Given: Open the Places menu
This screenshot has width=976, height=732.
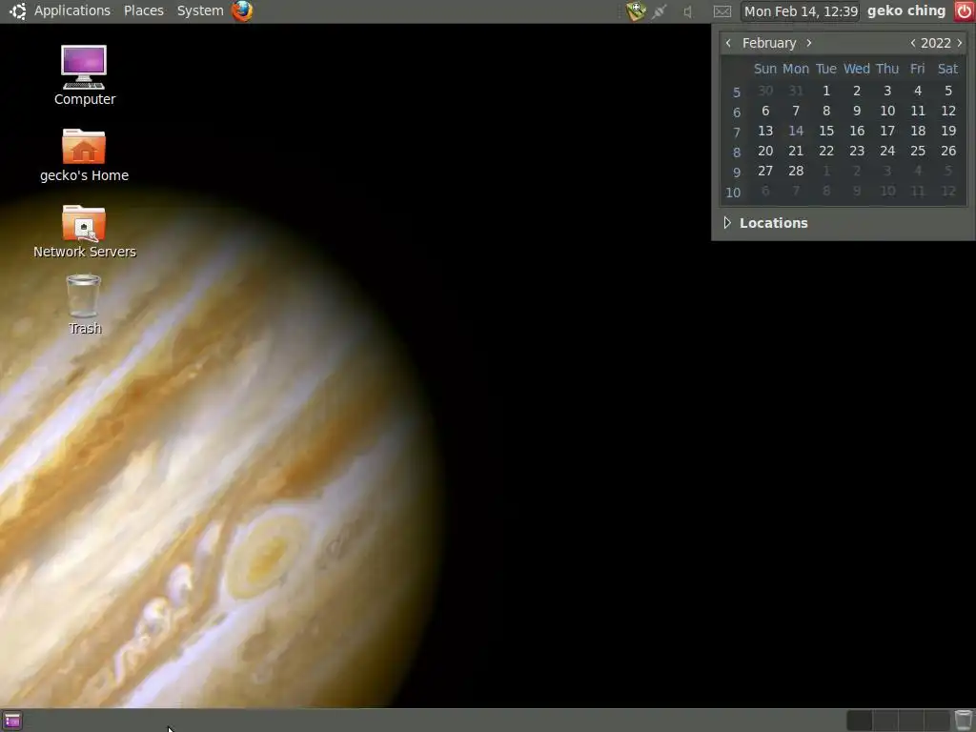Looking at the screenshot, I should [x=144, y=10].
